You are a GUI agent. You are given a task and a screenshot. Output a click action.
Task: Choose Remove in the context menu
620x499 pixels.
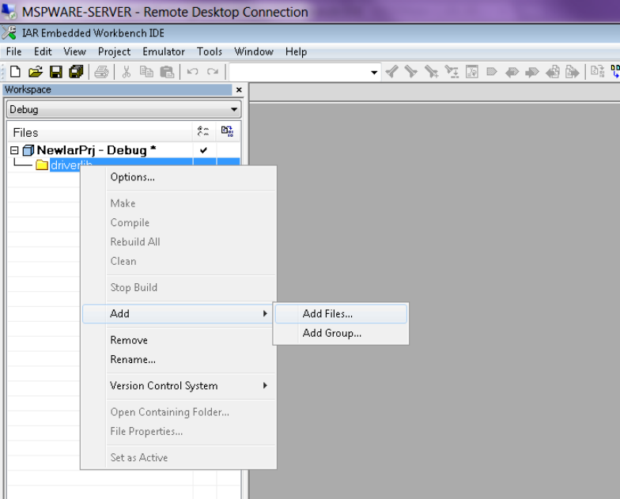coord(178,340)
